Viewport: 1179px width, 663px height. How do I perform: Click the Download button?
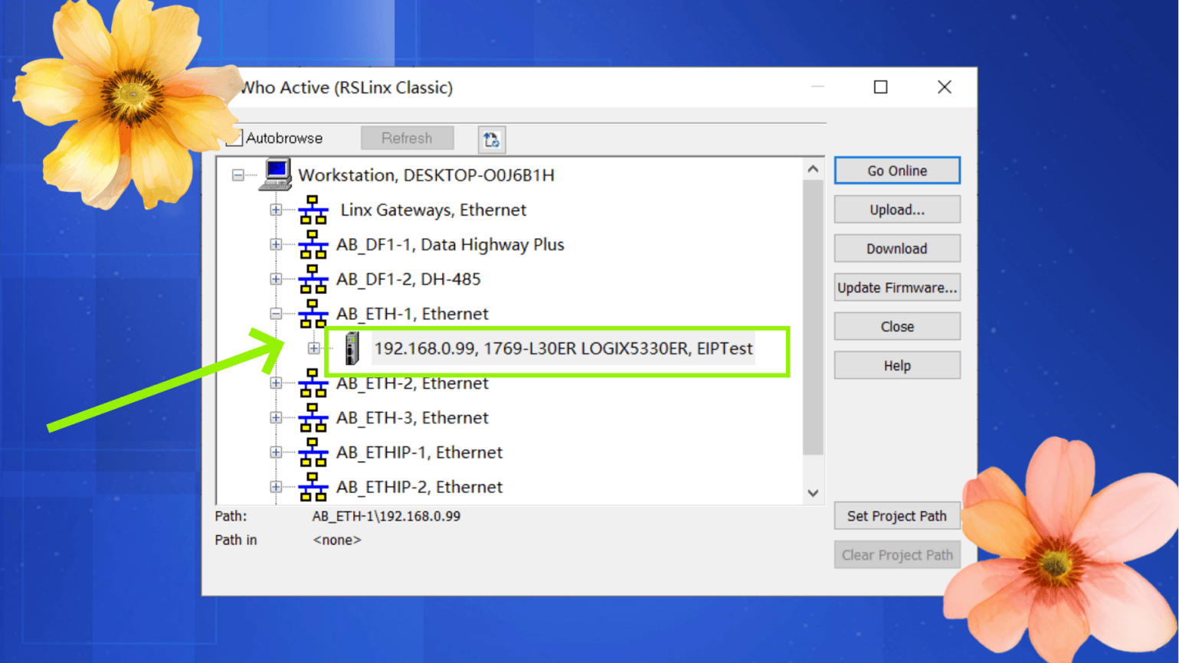(897, 249)
